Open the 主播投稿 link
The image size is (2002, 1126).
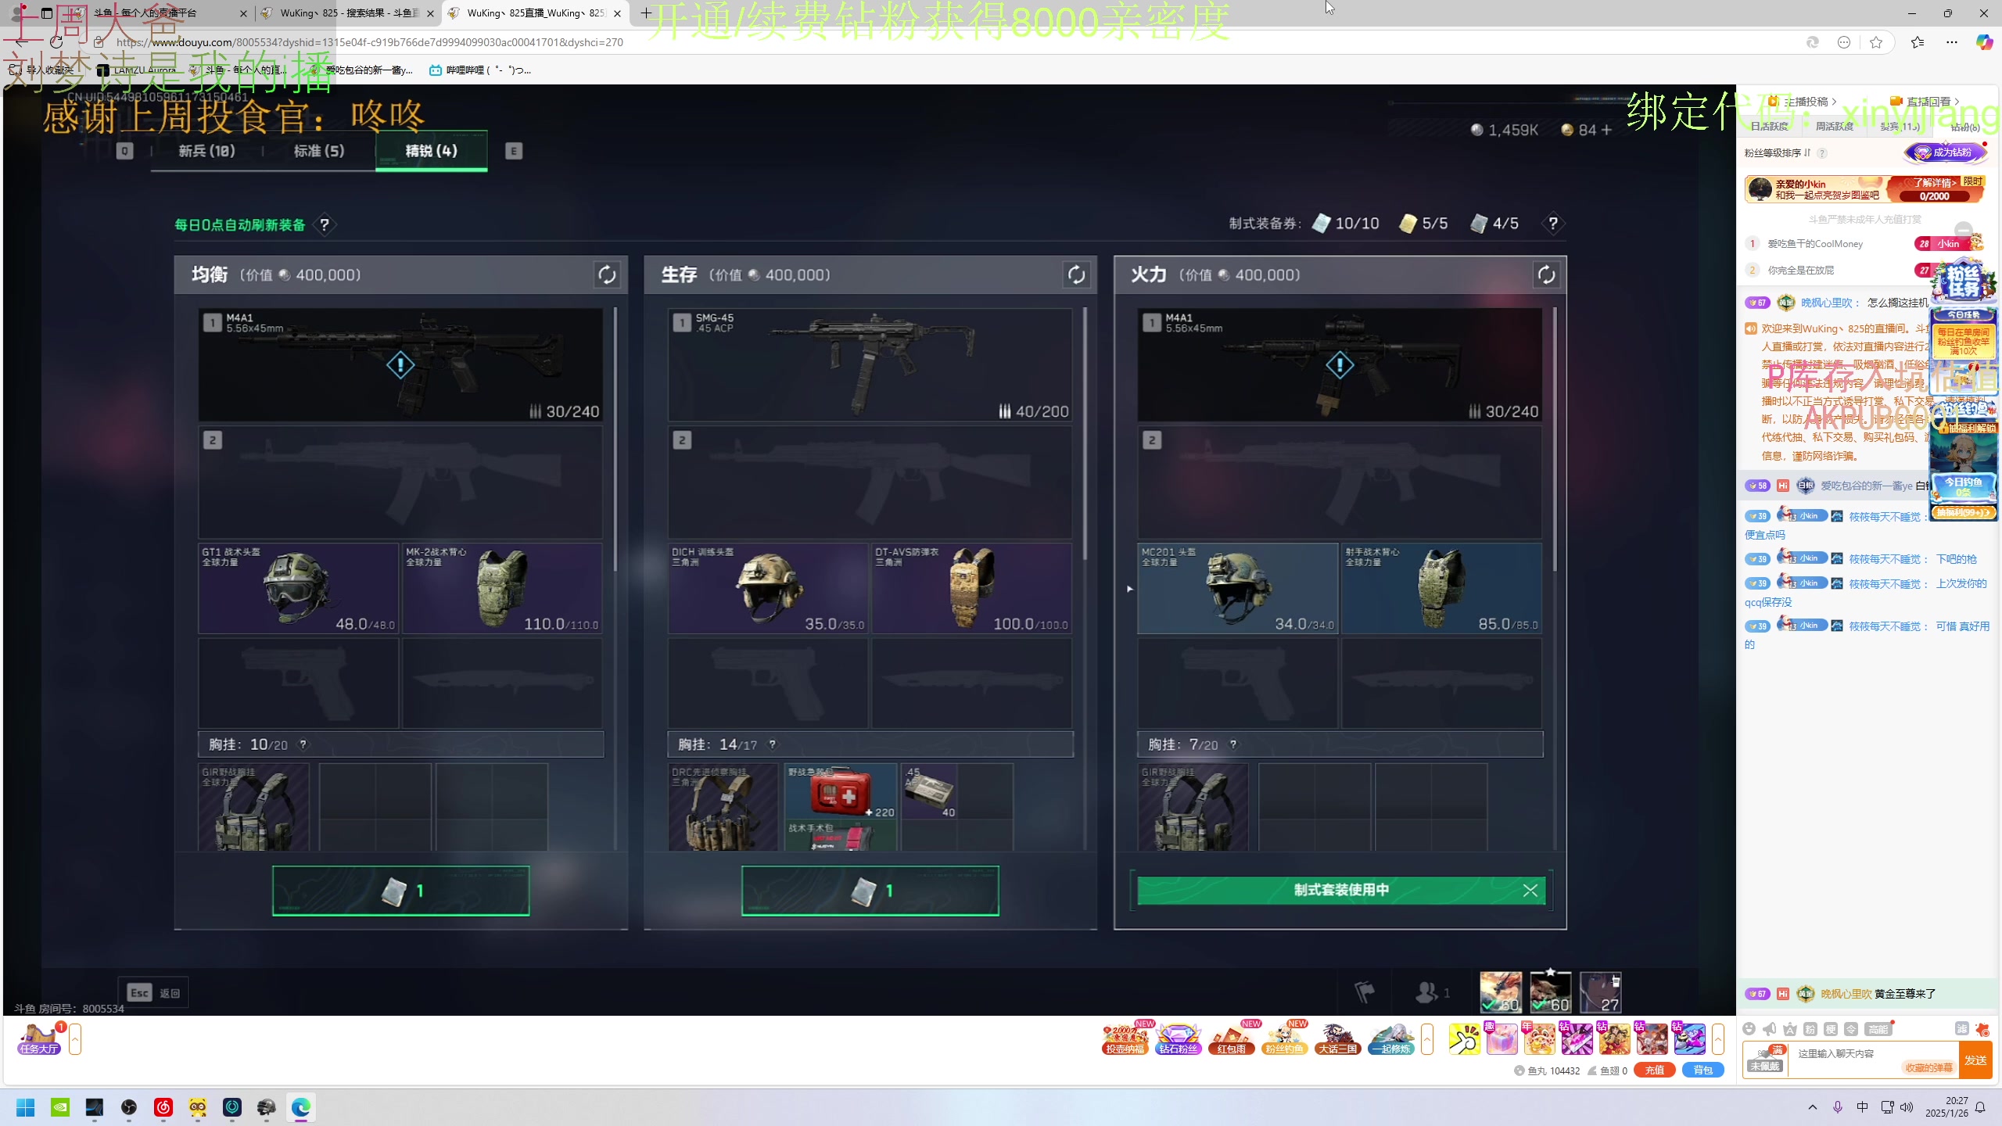pos(1802,102)
